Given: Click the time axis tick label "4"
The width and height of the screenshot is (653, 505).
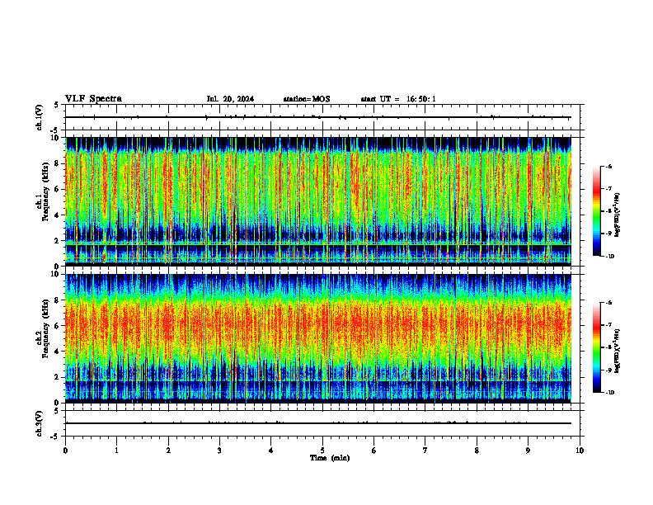Looking at the screenshot, I should coord(271,451).
